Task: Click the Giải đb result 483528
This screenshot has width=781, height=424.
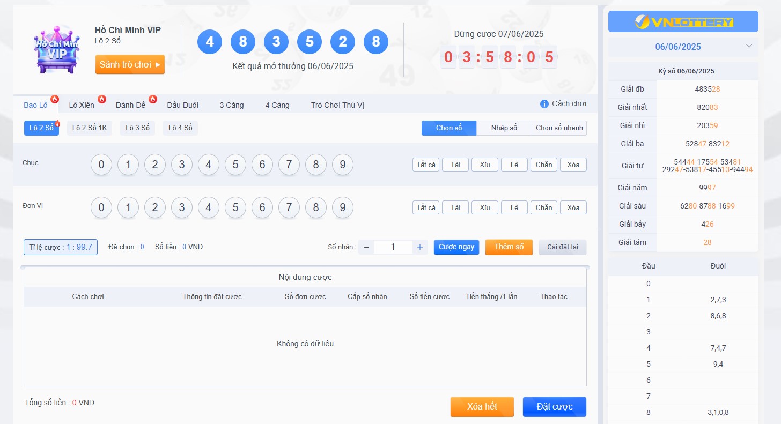Action: coord(708,89)
